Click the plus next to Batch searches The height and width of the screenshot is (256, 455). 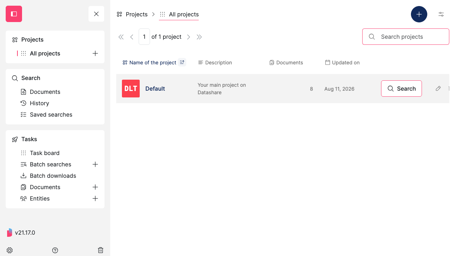pos(95,164)
